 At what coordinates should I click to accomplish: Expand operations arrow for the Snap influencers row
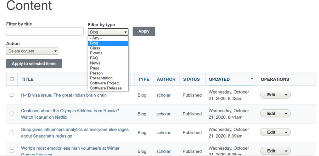tap(286, 132)
